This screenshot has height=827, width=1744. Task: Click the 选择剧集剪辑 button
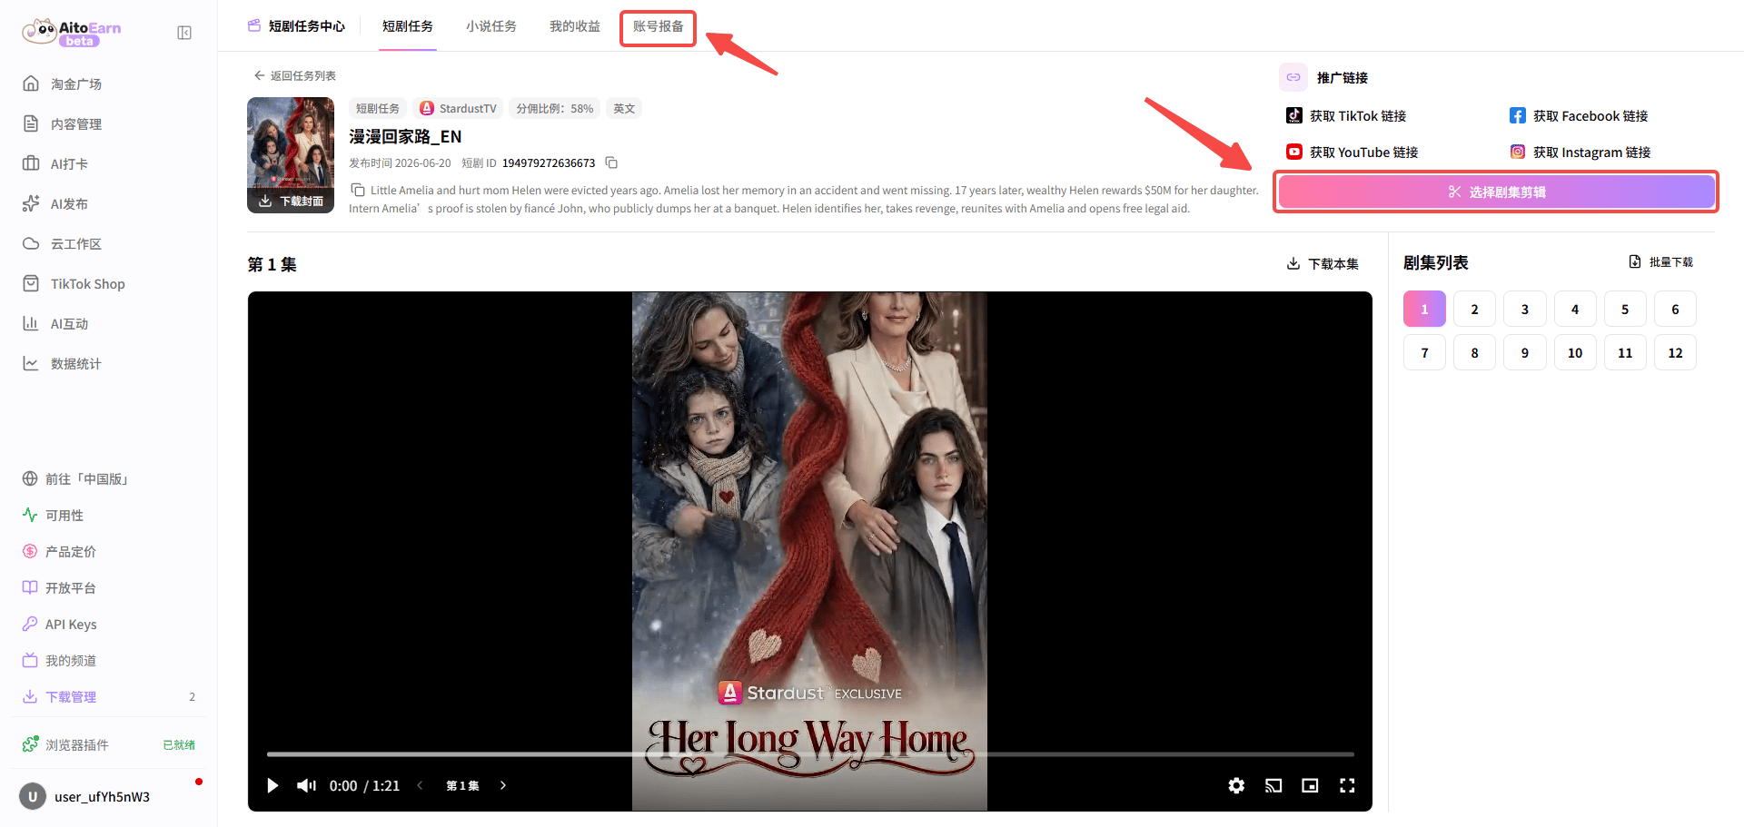tap(1496, 192)
